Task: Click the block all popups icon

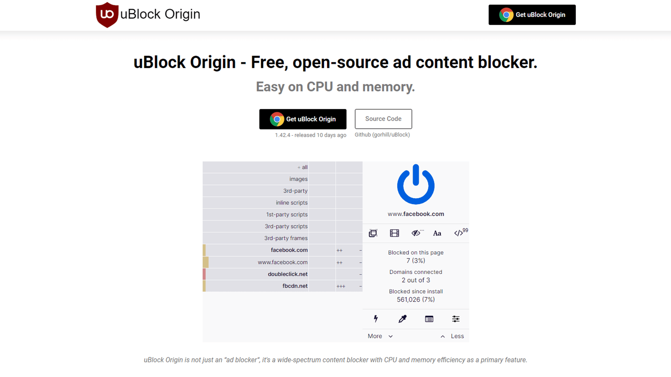Action: coord(373,233)
